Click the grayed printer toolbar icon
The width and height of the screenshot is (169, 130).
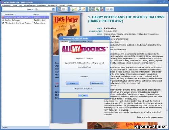click(x=64, y=9)
